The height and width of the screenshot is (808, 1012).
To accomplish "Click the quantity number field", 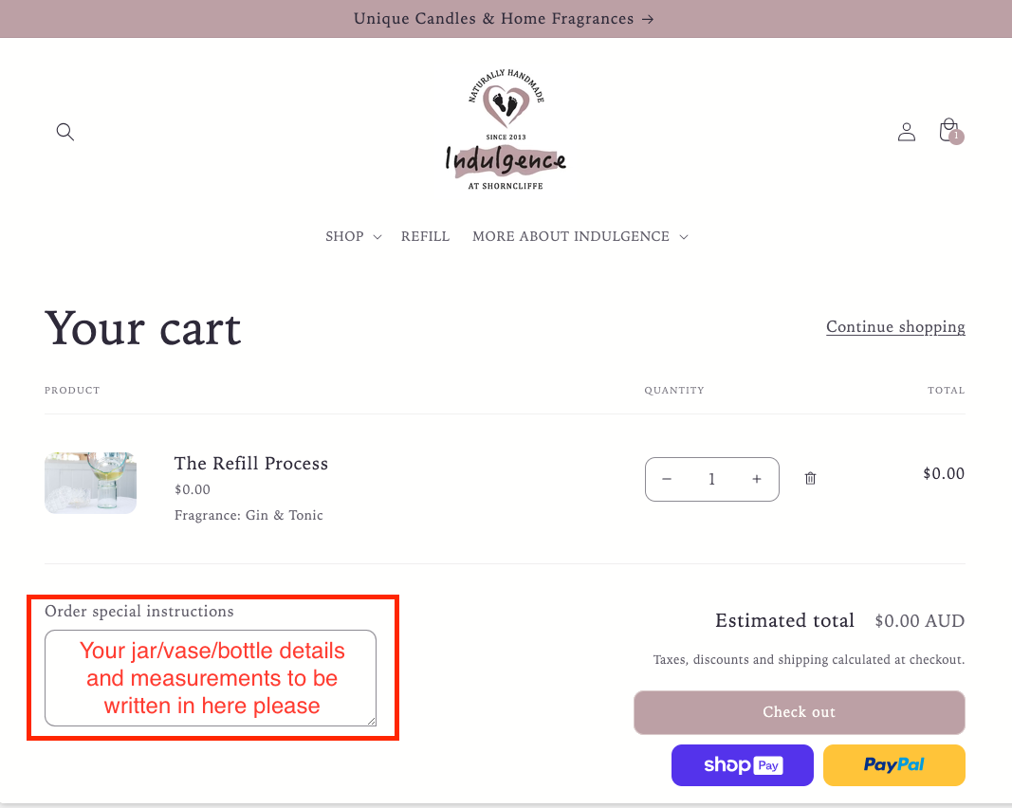I will pos(711,480).
